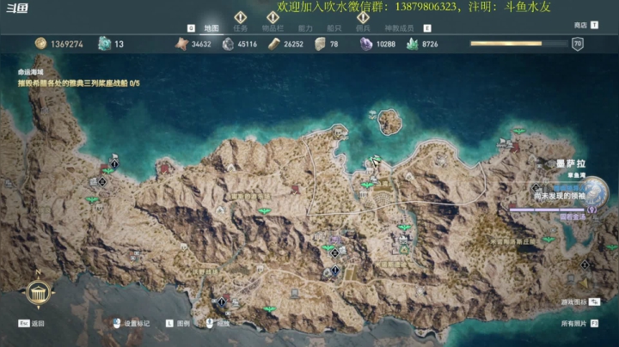Toggle the 游戏图标 game icons filter
Screen dimensions: 619x347
(x=580, y=302)
